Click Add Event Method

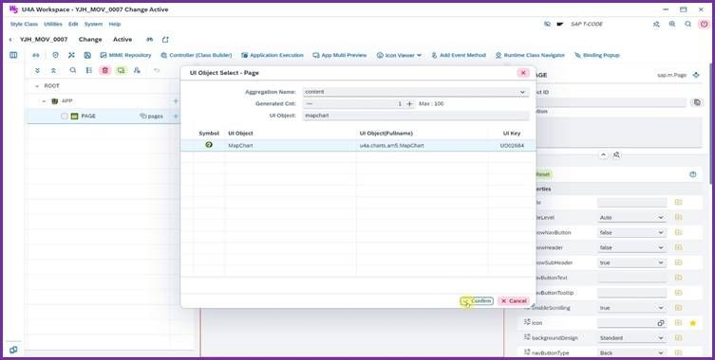(459, 55)
